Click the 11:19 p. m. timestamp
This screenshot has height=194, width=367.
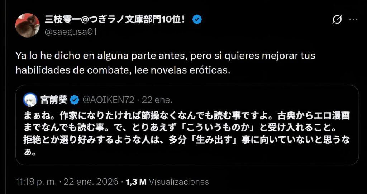[x=37, y=181]
